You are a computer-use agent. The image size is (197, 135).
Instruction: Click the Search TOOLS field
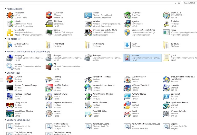click(x=190, y=3)
